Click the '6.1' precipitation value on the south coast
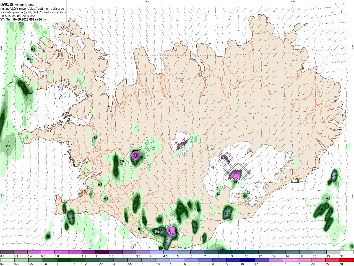Viewport: 354px width, 266px height. pos(169,241)
